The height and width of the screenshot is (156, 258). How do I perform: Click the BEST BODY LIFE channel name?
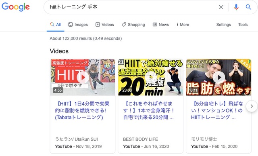(140, 139)
